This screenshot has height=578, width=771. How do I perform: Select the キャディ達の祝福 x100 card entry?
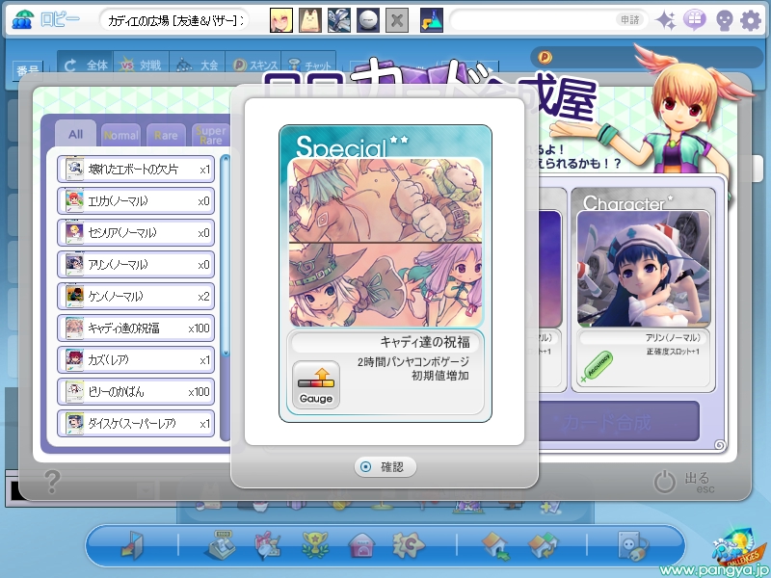pyautogui.click(x=136, y=328)
